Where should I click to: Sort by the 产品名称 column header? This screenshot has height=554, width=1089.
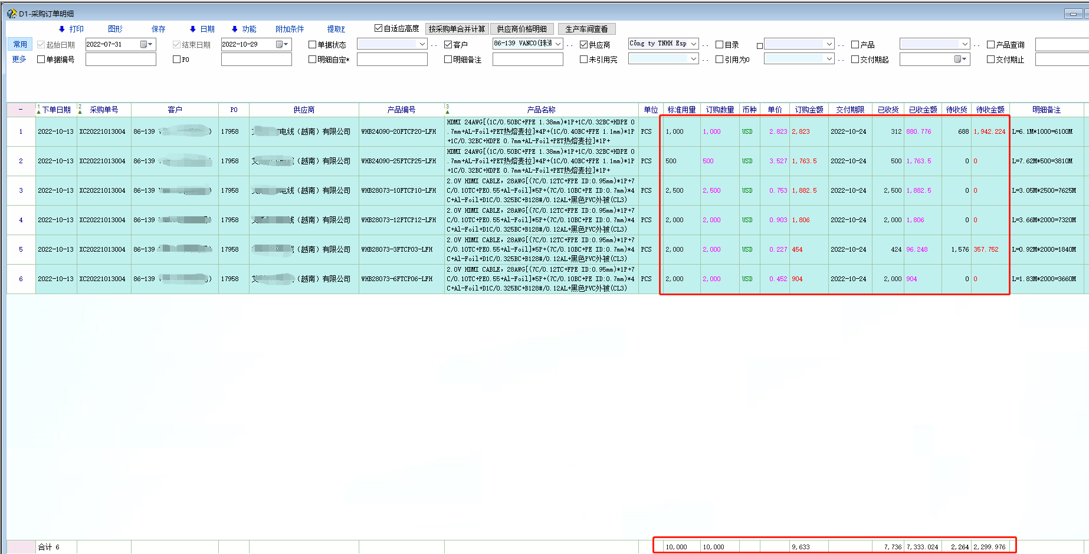pyautogui.click(x=541, y=110)
